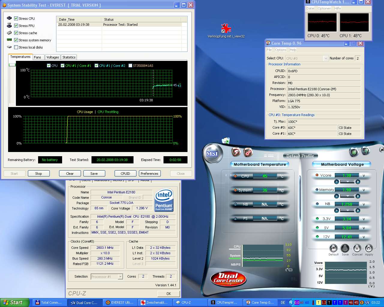The height and width of the screenshot is (307, 384).
Task: Open the green monitor pulse icon in Dual Core Center
Action: pos(366,151)
